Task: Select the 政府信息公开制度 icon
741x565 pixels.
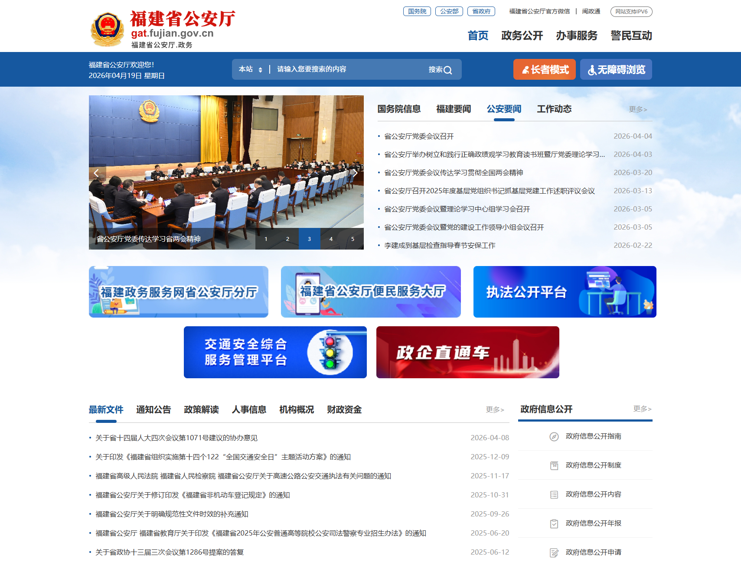Action: [x=553, y=465]
